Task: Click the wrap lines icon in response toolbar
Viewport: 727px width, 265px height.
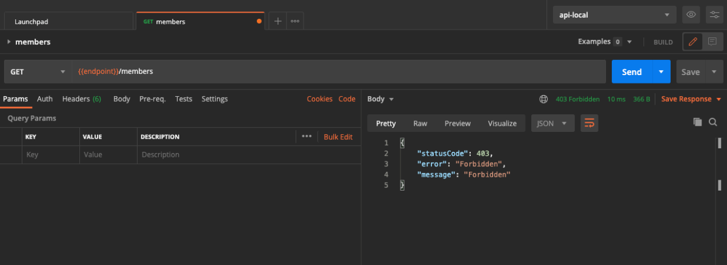Action: tap(589, 123)
